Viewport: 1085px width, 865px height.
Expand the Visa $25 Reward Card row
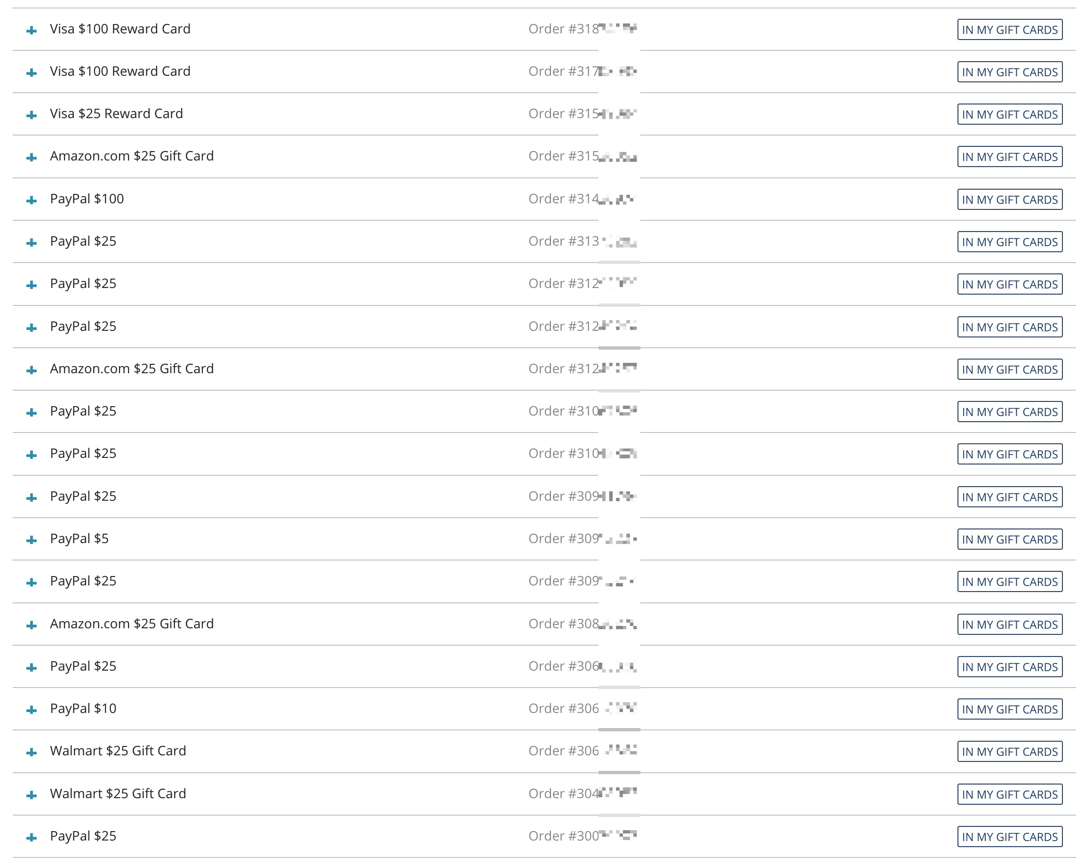[x=32, y=115]
